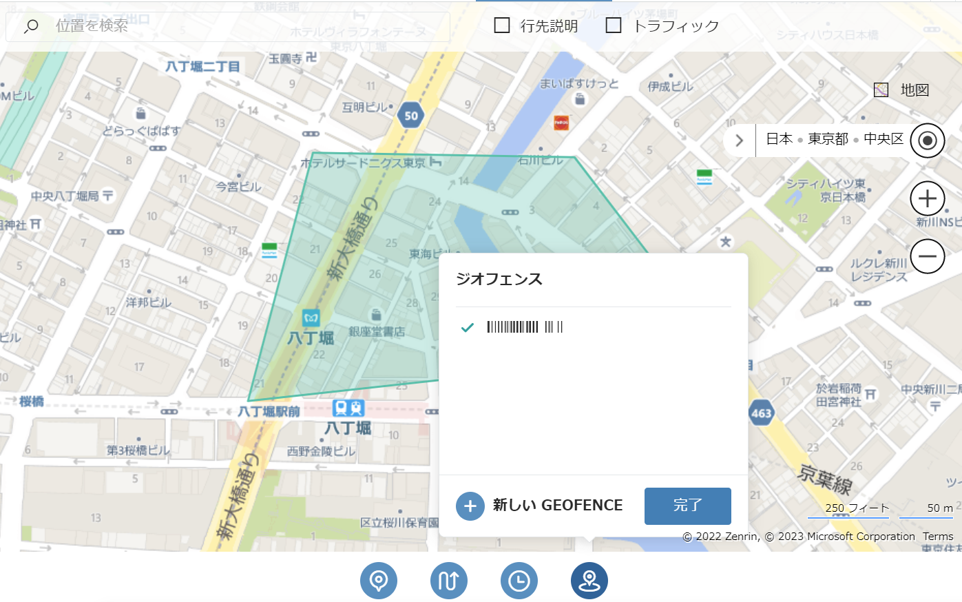Click the 区立桜川保育園 label

point(399,523)
